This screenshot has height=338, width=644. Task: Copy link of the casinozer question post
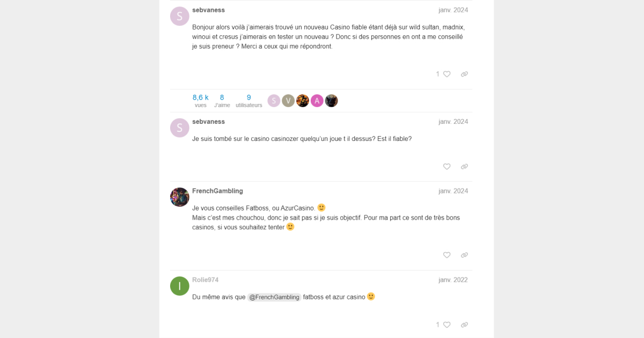click(464, 167)
